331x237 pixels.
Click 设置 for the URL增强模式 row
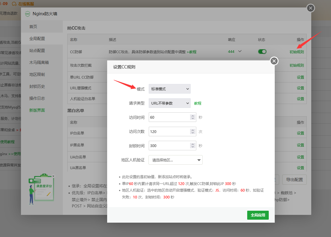[x=300, y=88]
